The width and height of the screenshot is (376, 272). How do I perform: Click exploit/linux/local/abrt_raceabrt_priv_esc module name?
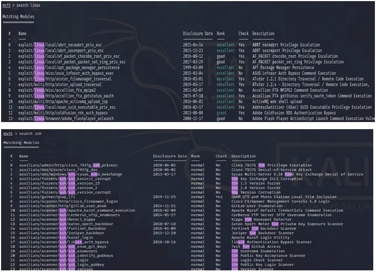pyautogui.click(x=60, y=45)
